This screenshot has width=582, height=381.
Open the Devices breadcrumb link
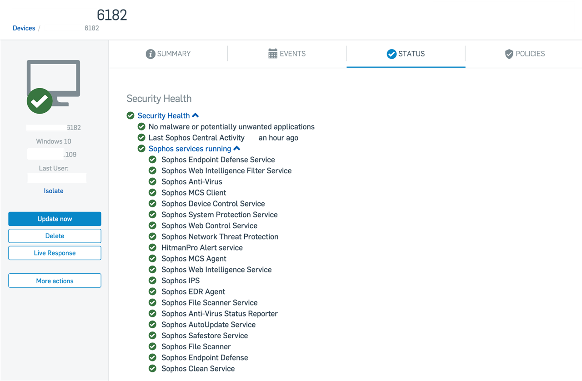click(24, 28)
